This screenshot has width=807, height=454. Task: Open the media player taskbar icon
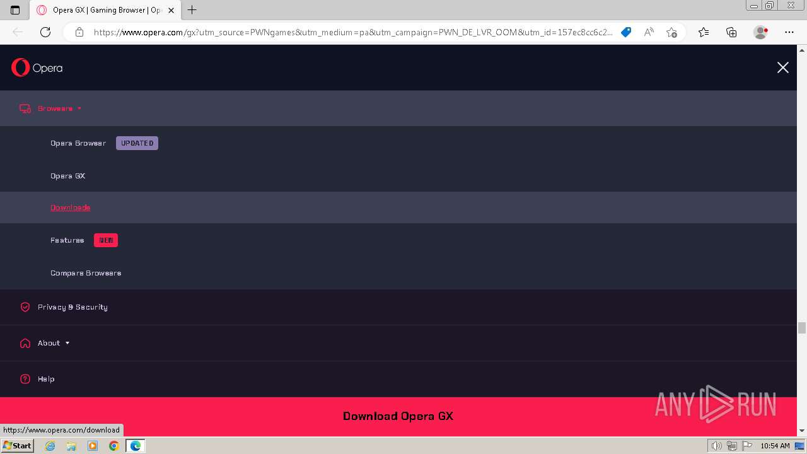click(x=93, y=446)
